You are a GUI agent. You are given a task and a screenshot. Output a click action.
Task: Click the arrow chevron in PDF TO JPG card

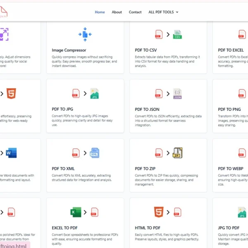click(85, 93)
